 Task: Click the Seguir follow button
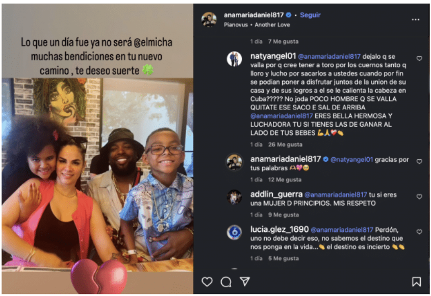(310, 15)
